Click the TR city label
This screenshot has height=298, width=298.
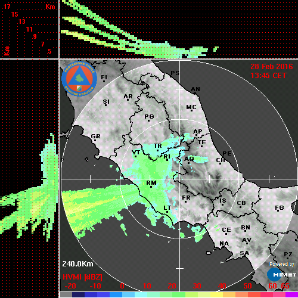[x=158, y=146]
